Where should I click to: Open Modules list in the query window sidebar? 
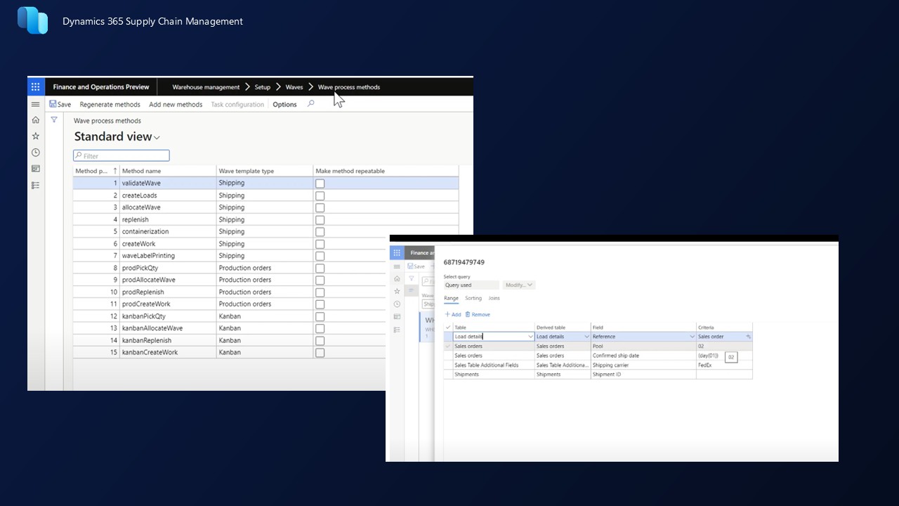coord(397,329)
